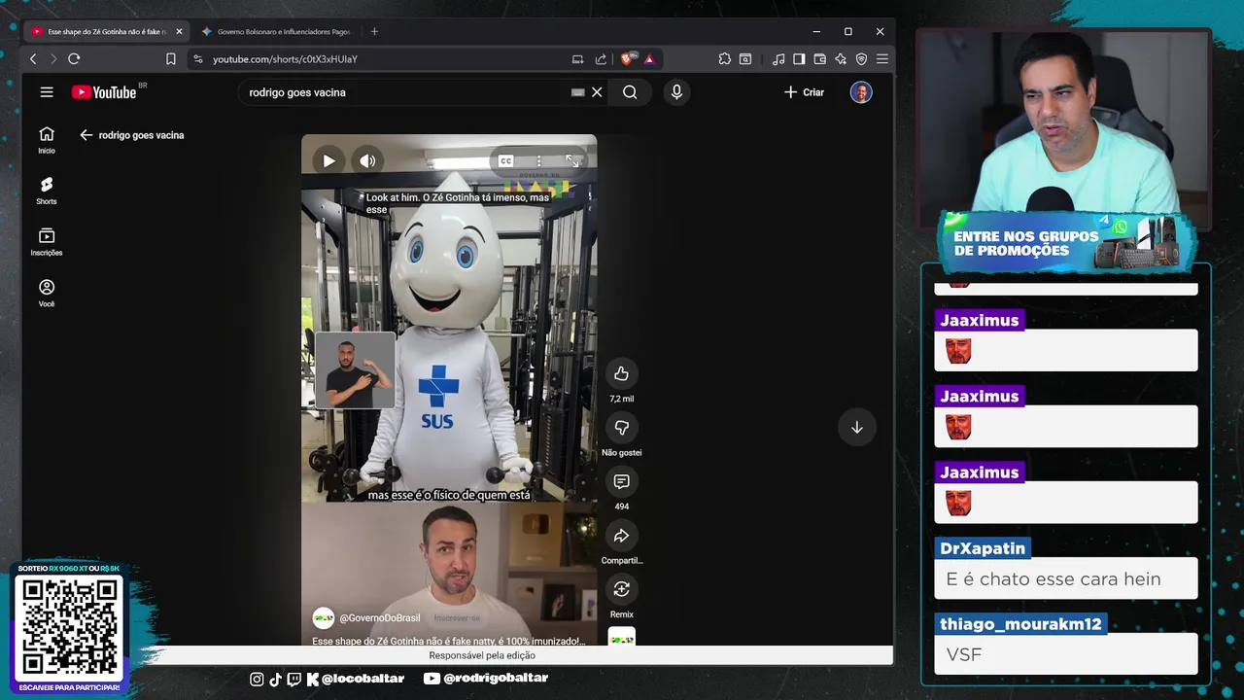Image resolution: width=1244 pixels, height=700 pixels.
Task: Share the Short via Compartilhar
Action: [621, 536]
